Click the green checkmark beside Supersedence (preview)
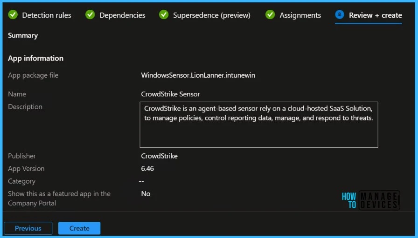Viewport: 418px width, 238px height. [164, 15]
